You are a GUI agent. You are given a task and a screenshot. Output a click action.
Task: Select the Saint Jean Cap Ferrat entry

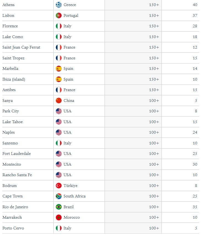(21, 47)
